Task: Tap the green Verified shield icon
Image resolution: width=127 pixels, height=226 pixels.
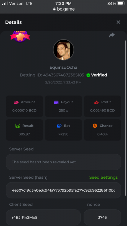Action: pos(88,75)
